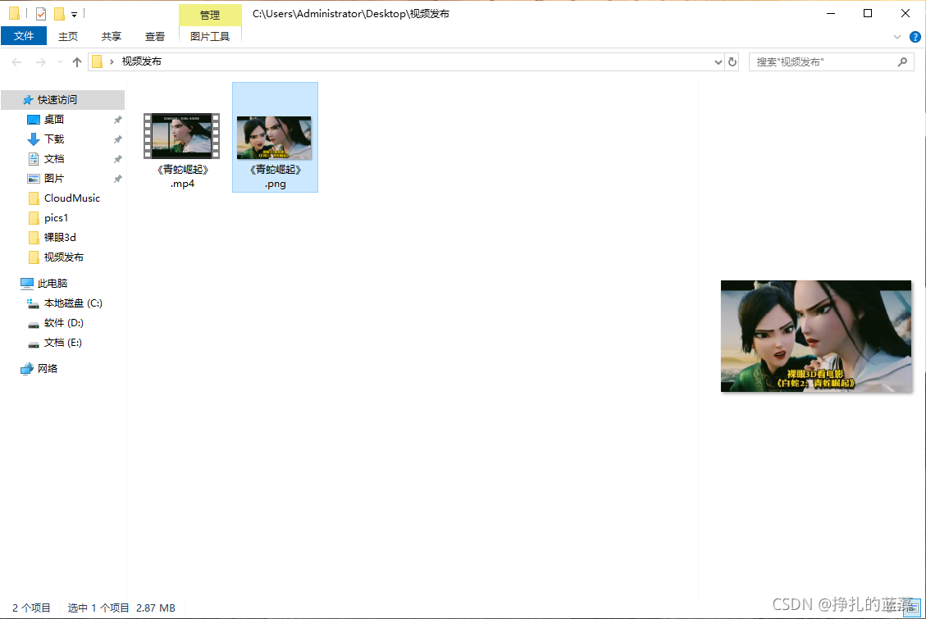This screenshot has height=619, width=926.
Task: Click the search magnifier icon
Action: click(902, 62)
